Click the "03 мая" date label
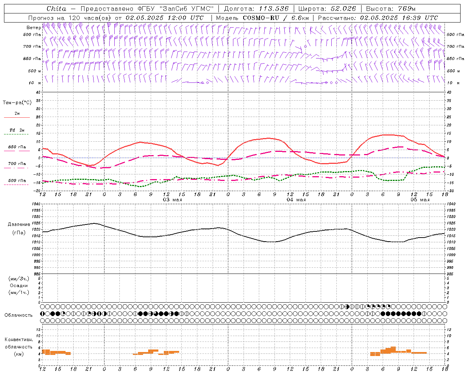This screenshot has width=466, height=372. click(172, 200)
